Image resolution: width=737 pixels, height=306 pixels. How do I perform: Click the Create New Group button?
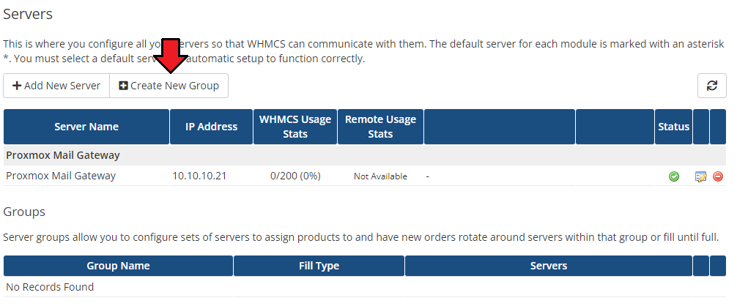click(168, 86)
